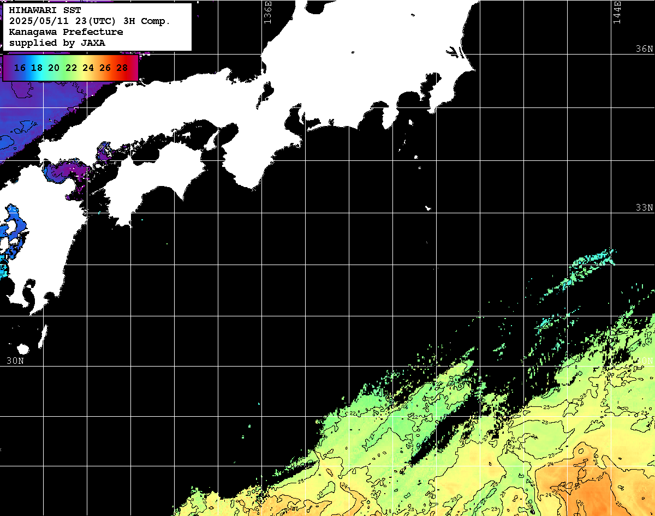Click the 36N latitude label
Screen dimensions: 655x516
644,49
